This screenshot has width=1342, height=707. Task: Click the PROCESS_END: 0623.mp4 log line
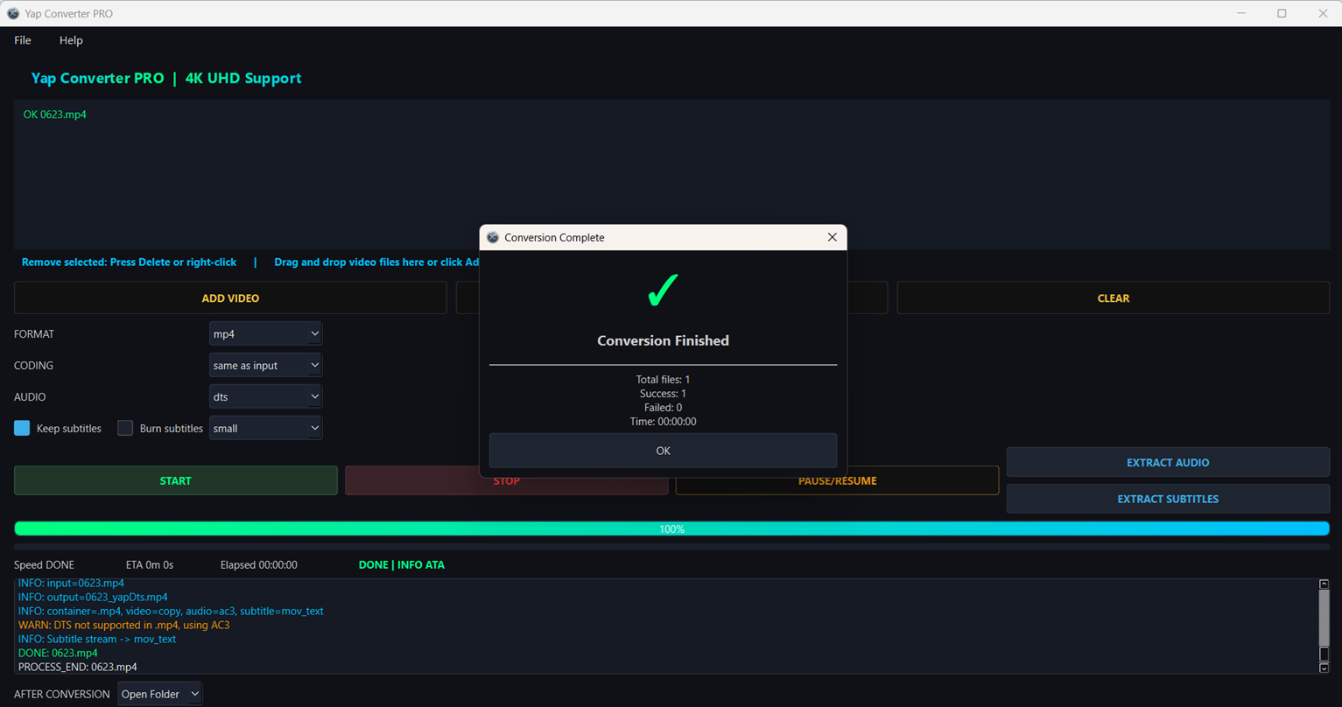(x=77, y=667)
